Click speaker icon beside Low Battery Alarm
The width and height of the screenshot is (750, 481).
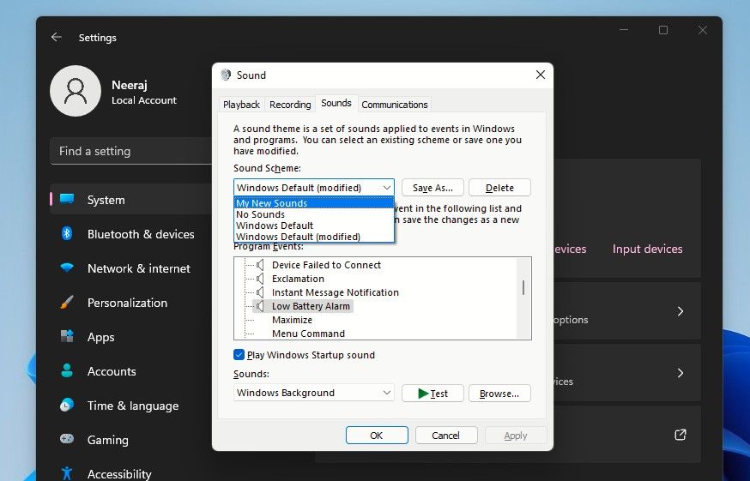click(260, 306)
